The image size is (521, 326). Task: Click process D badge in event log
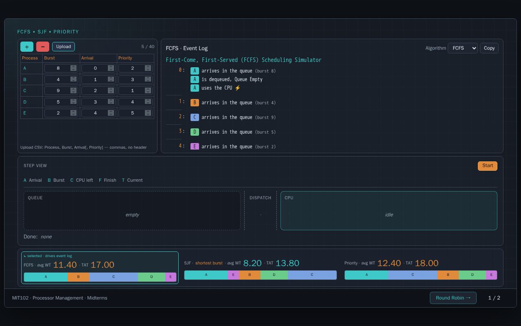point(195,132)
